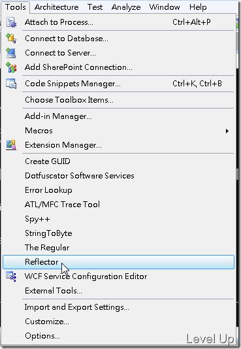This screenshot has height=349, width=241.
Task: Select Add SharePoint Connection entry
Action: tap(118, 67)
